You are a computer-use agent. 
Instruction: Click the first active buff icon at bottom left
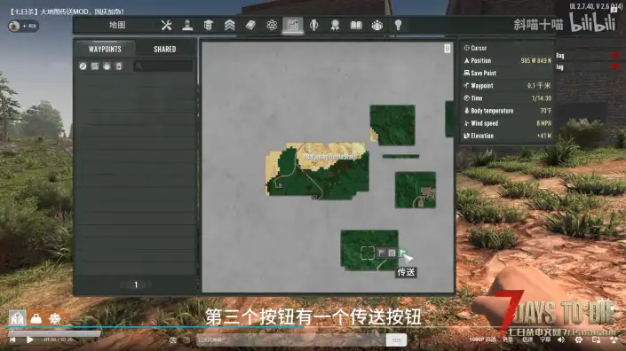click(x=17, y=318)
